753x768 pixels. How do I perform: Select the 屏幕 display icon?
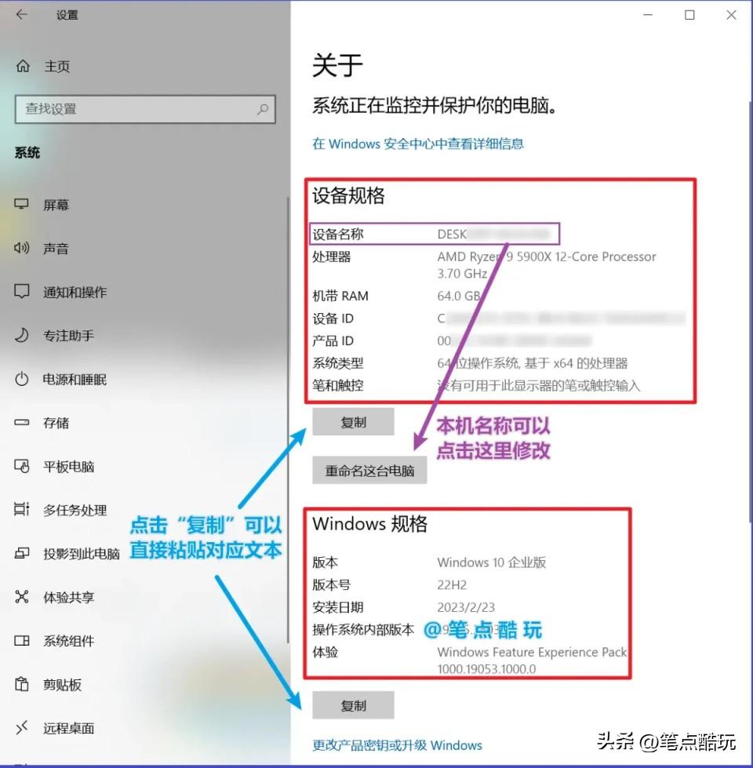pyautogui.click(x=21, y=204)
